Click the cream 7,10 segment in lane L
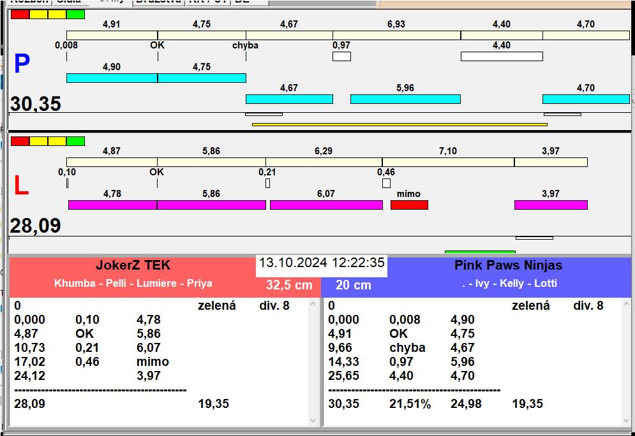 coord(448,162)
